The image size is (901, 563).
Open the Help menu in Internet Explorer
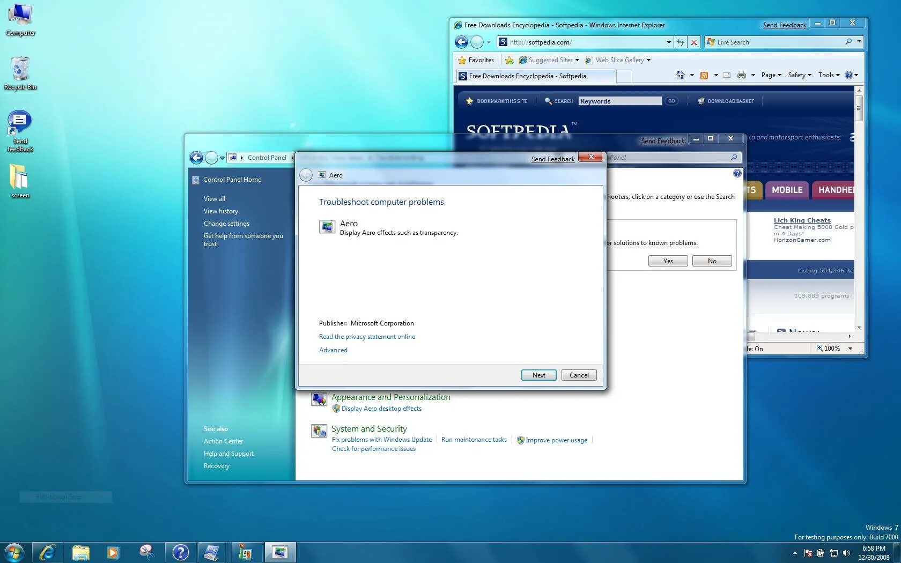tap(852, 75)
